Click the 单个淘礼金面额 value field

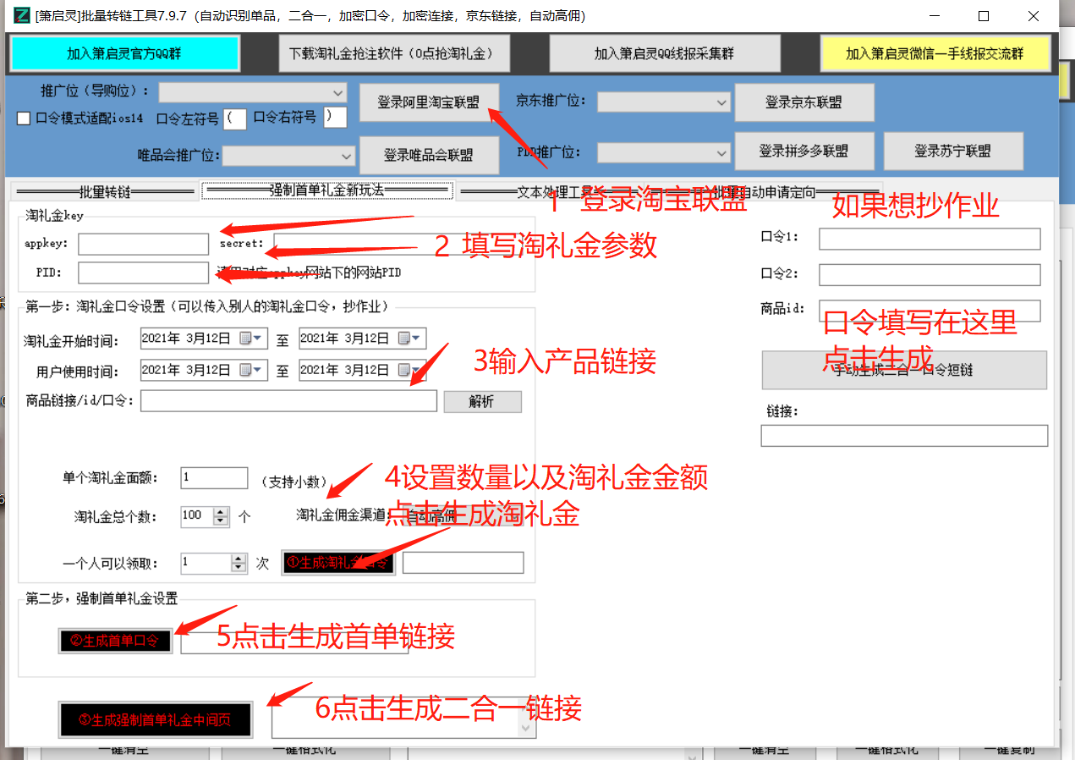214,477
